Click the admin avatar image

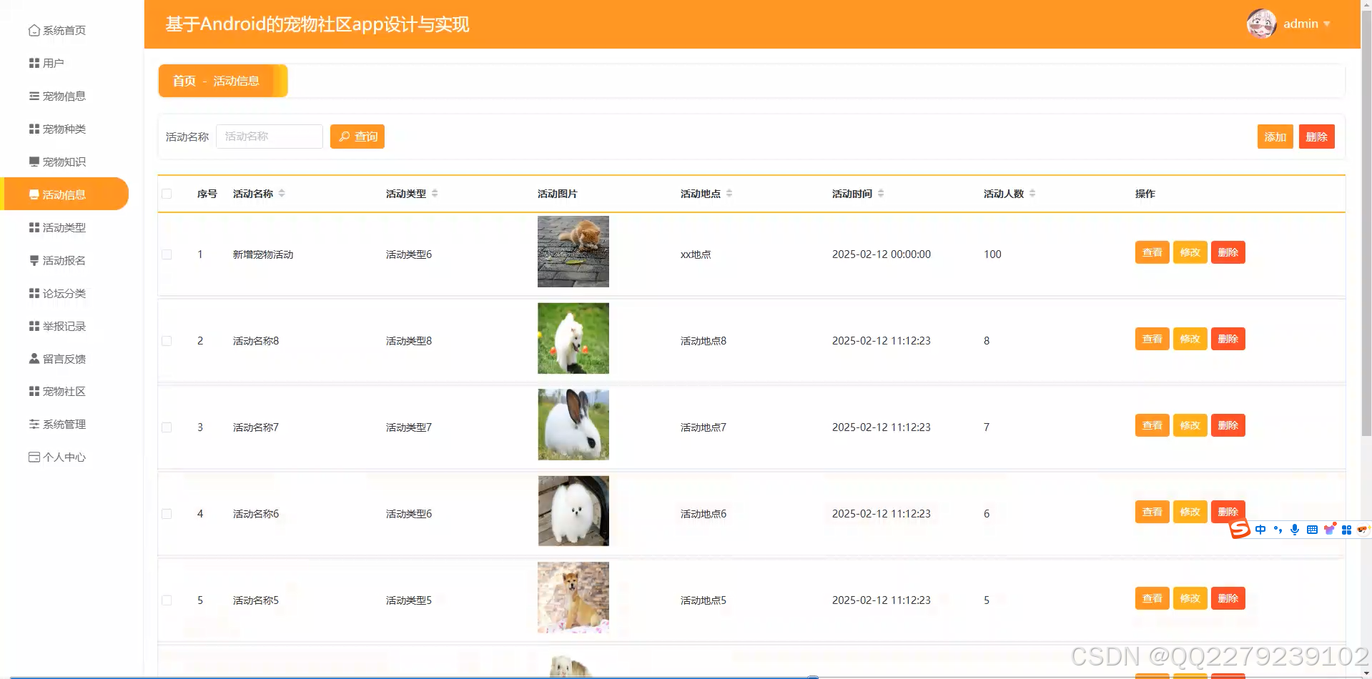coord(1261,23)
